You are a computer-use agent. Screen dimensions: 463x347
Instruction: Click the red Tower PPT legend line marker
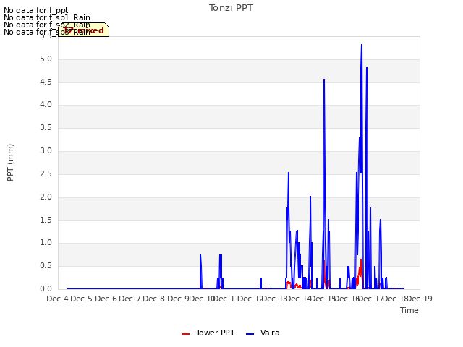pyautogui.click(x=185, y=334)
